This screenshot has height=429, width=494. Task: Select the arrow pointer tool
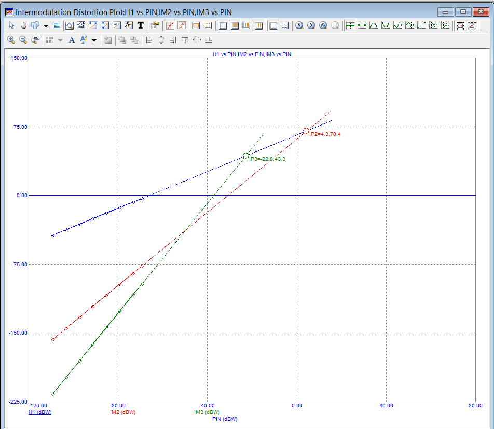pos(11,25)
